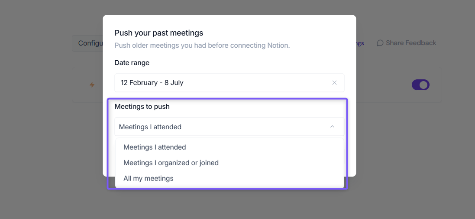Click the 'Date range' label
475x219 pixels.
tap(132, 63)
